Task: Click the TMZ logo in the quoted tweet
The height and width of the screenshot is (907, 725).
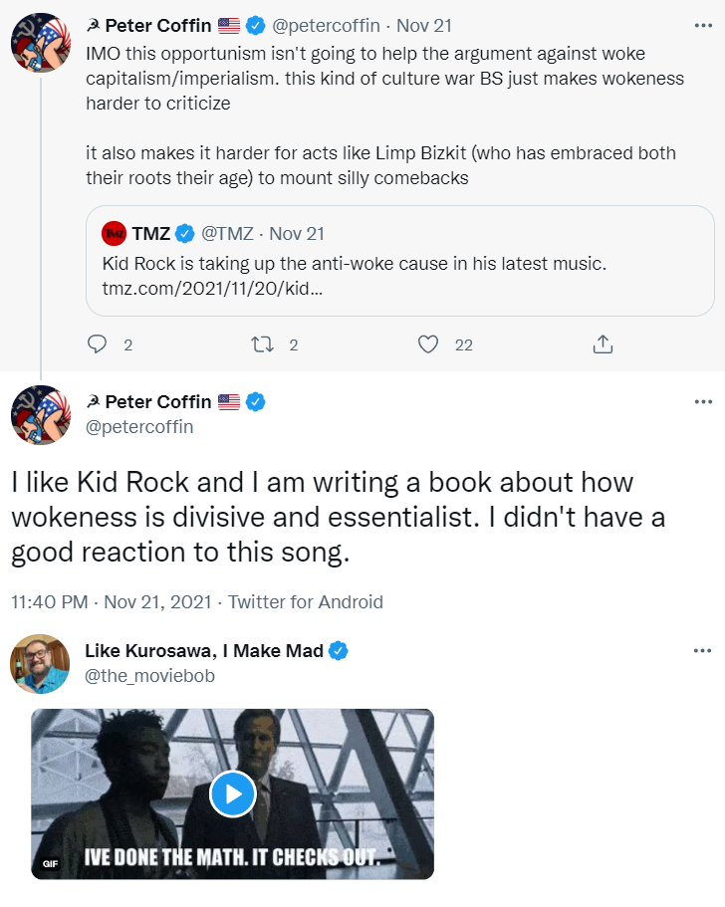Action: pyautogui.click(x=115, y=234)
